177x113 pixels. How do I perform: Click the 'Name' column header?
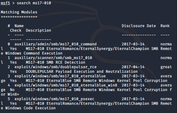point(19,26)
